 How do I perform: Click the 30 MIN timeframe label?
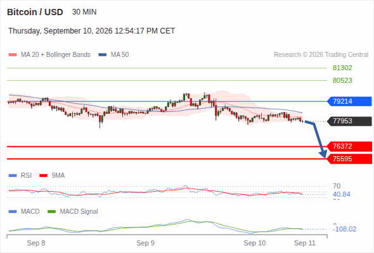pos(84,12)
